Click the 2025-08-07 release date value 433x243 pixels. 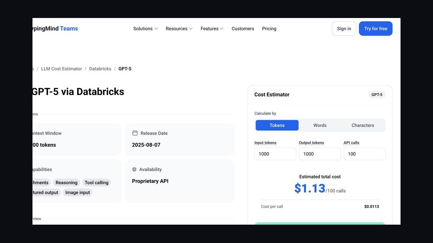pyautogui.click(x=146, y=145)
